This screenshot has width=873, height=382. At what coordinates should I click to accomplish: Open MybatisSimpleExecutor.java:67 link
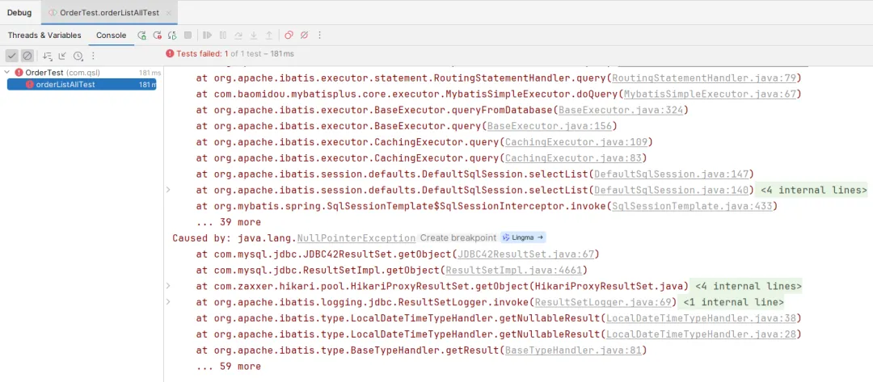(710, 94)
